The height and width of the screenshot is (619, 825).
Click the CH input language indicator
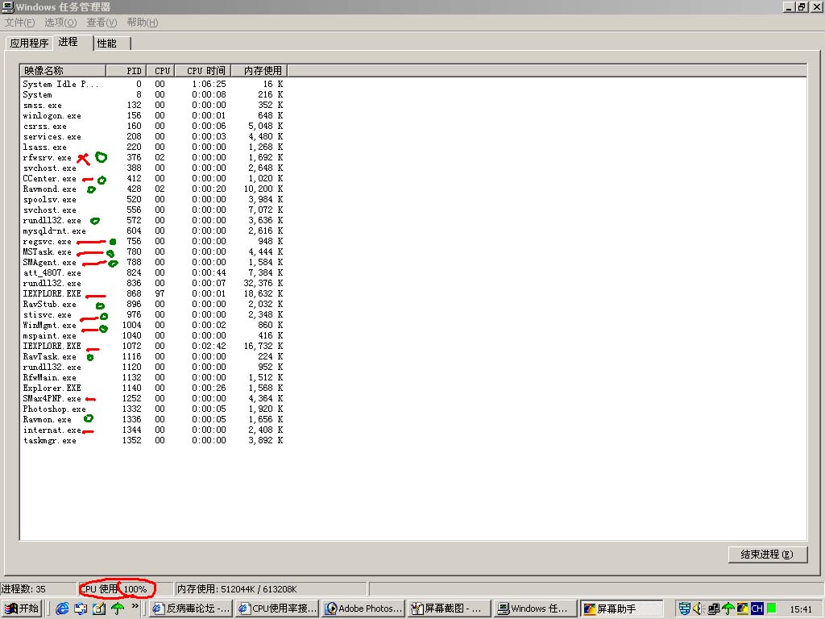(757, 609)
